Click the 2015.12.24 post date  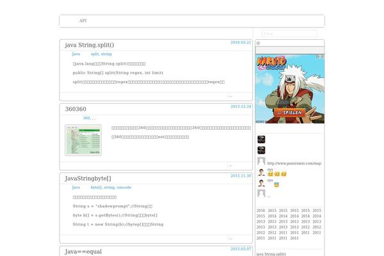point(241,107)
